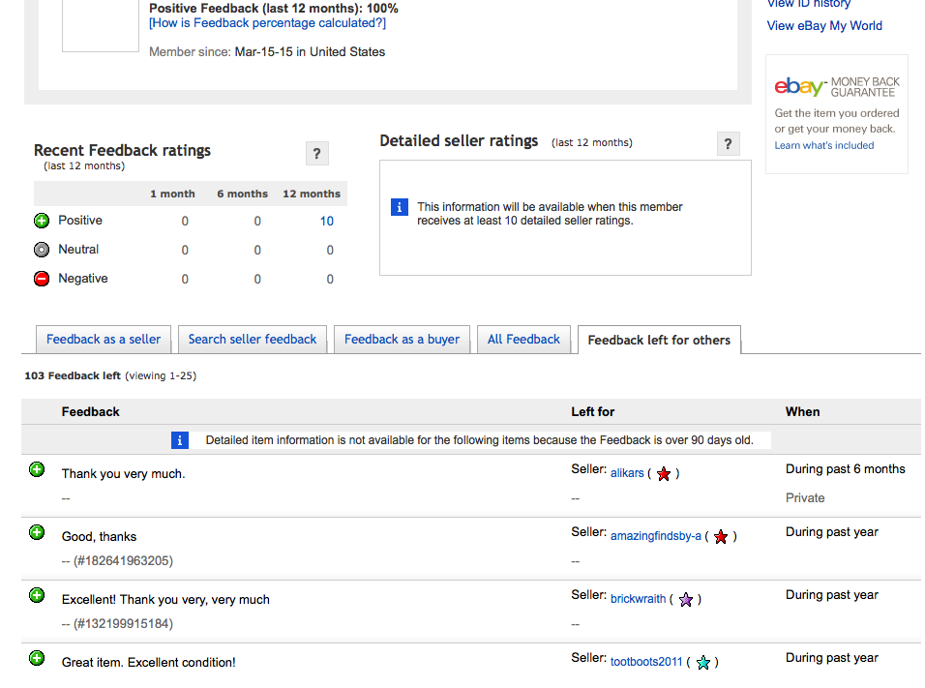This screenshot has height=688, width=925.
Task: Click 'During past 6 months' text
Action: (846, 469)
